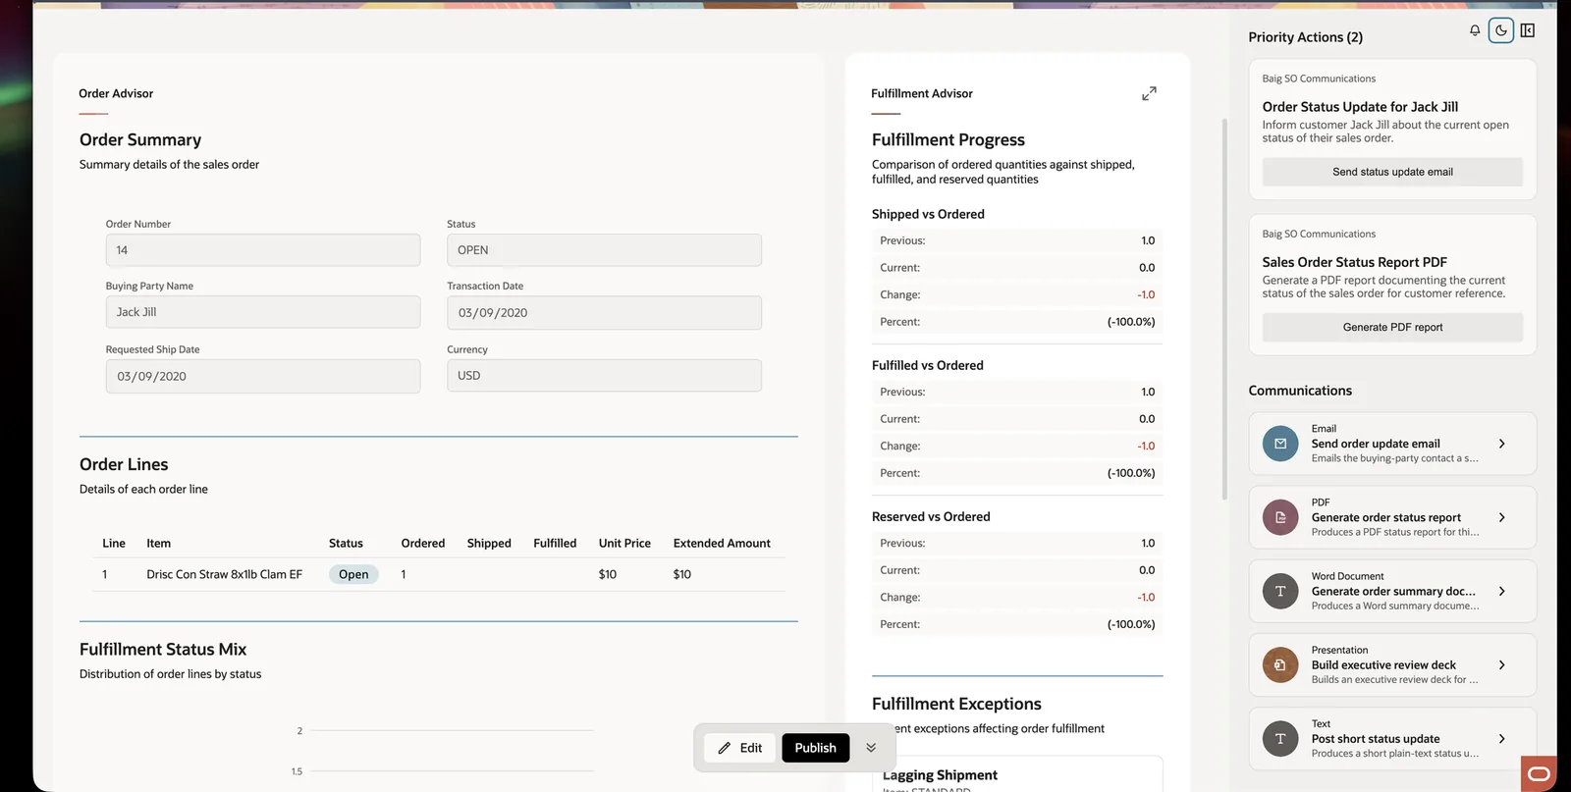Click the 'Ordered' column header
This screenshot has height=792, width=1571.
(423, 543)
